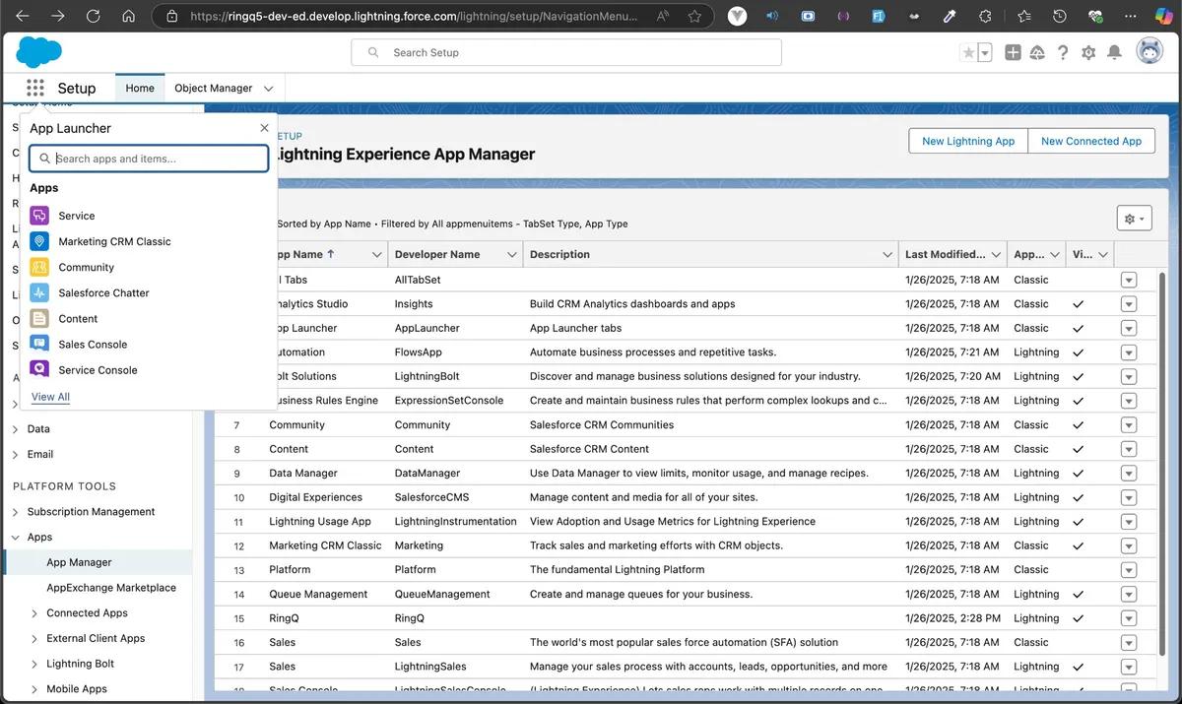Click the Salesforce cloud logo

tap(39, 51)
